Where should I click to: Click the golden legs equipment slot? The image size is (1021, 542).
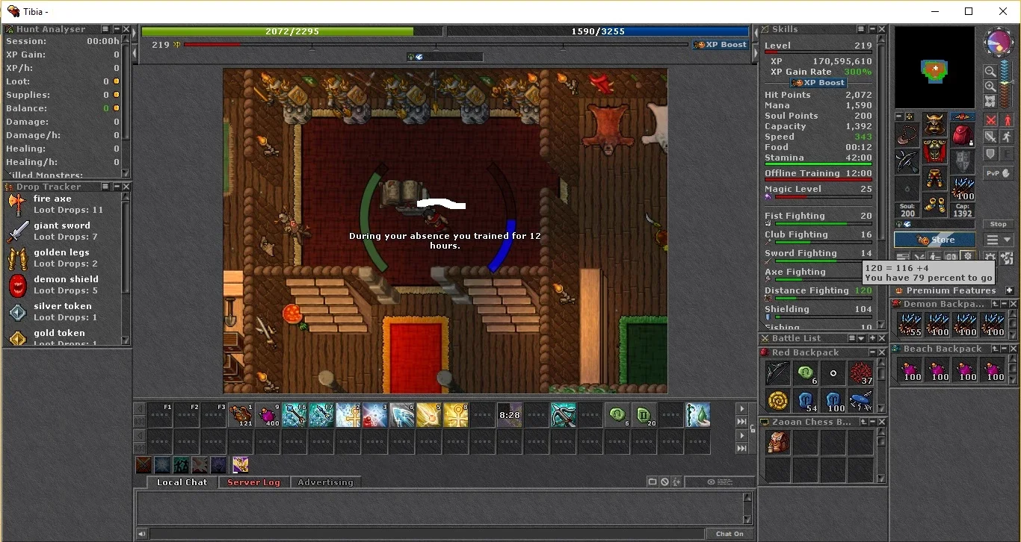pyautogui.click(x=934, y=179)
